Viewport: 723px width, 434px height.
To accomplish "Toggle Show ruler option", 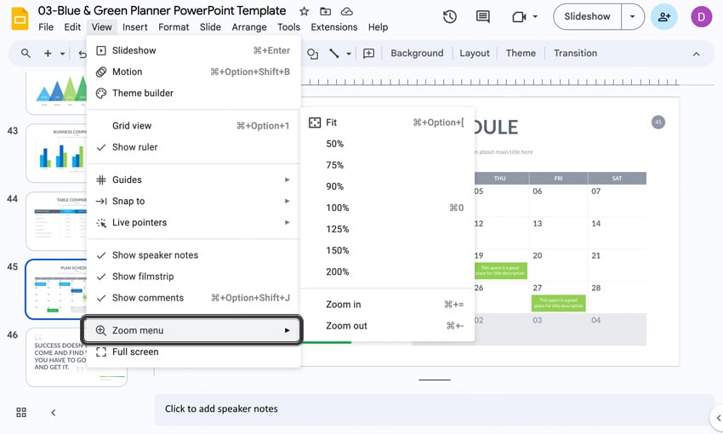I will tap(134, 147).
